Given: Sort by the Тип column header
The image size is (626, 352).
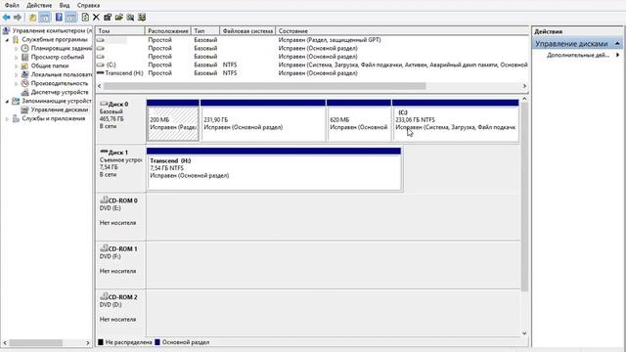Looking at the screenshot, I should coord(205,30).
